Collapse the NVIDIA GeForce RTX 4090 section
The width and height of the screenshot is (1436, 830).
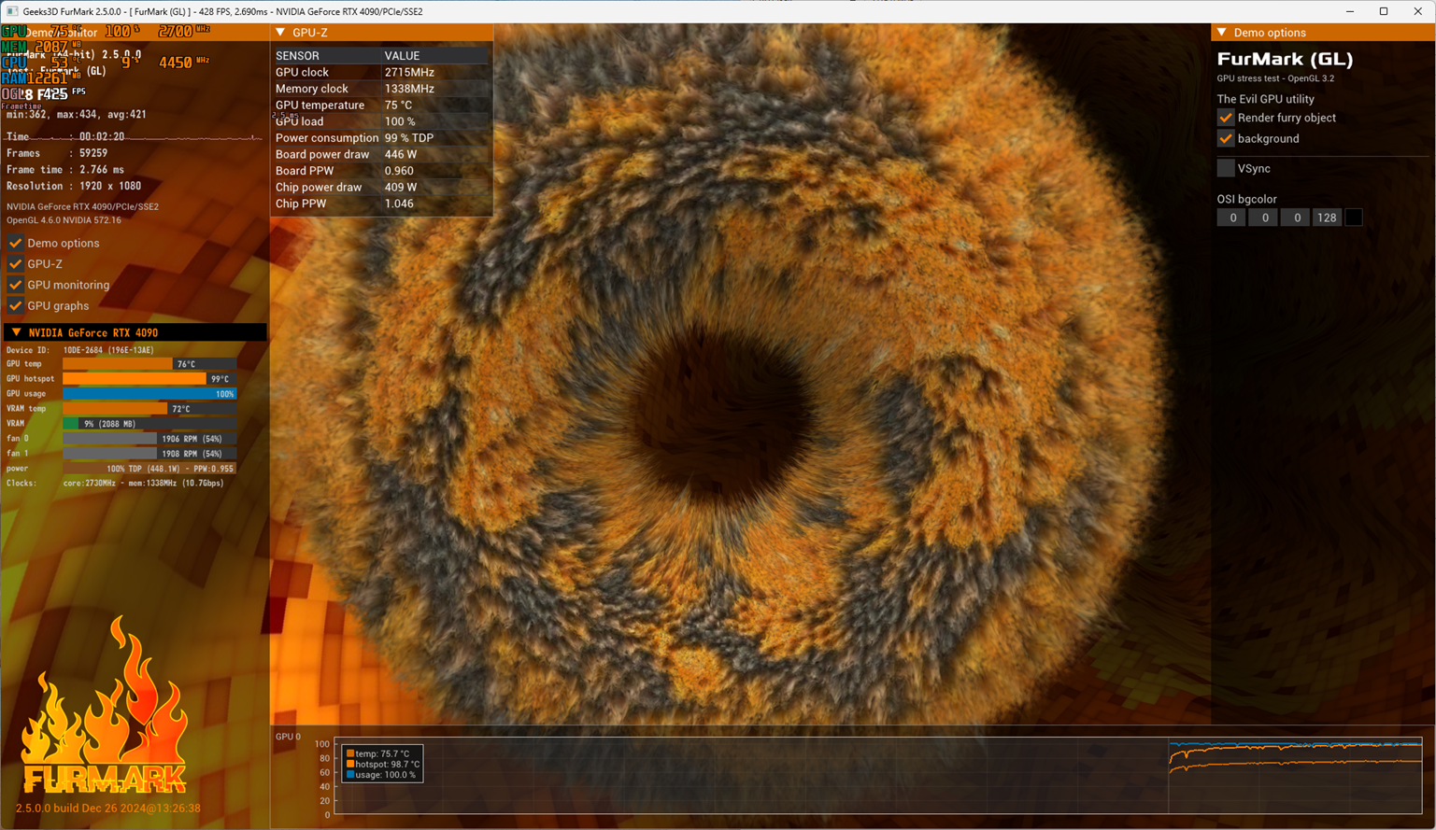[x=16, y=332]
